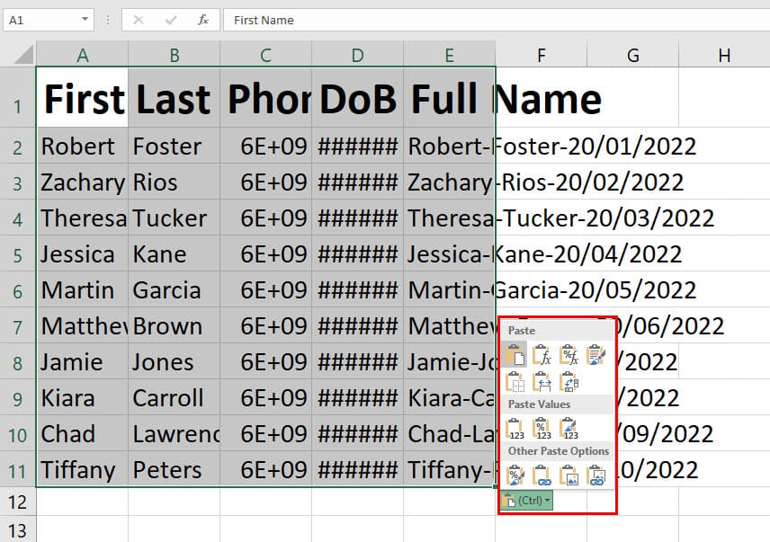Click the cell containing Tucker
Viewport: 770px width, 542px height.
(x=174, y=218)
